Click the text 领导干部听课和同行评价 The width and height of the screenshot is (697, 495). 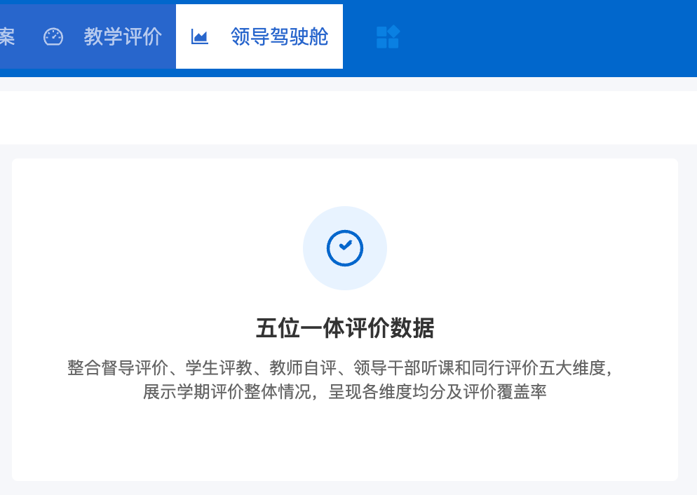point(446,368)
